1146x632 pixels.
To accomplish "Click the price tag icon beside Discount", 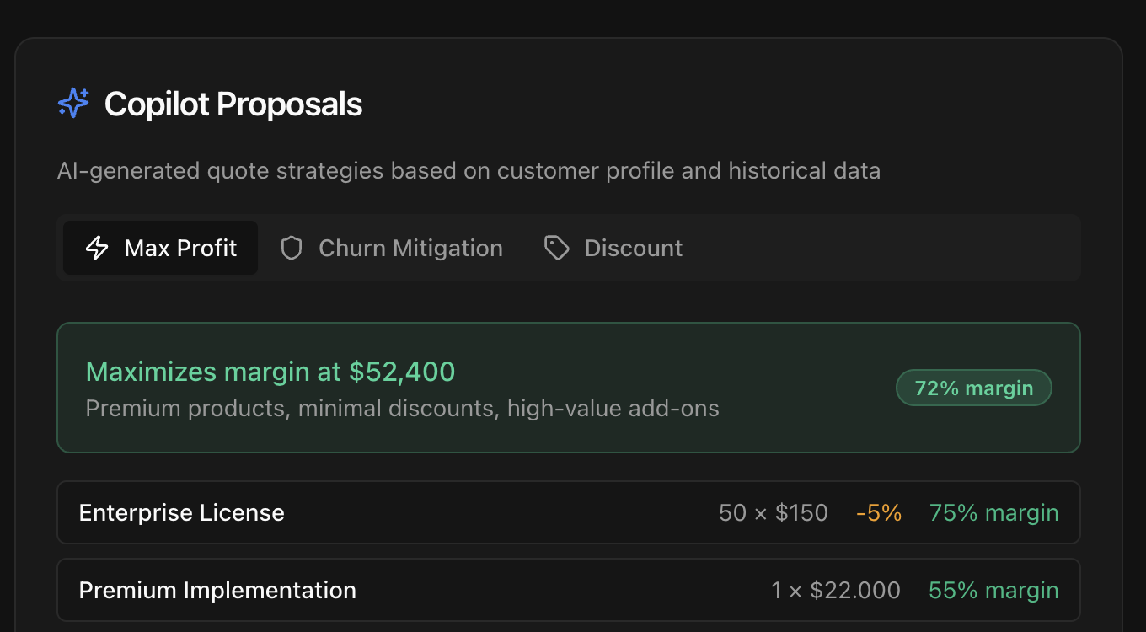I will tap(557, 248).
